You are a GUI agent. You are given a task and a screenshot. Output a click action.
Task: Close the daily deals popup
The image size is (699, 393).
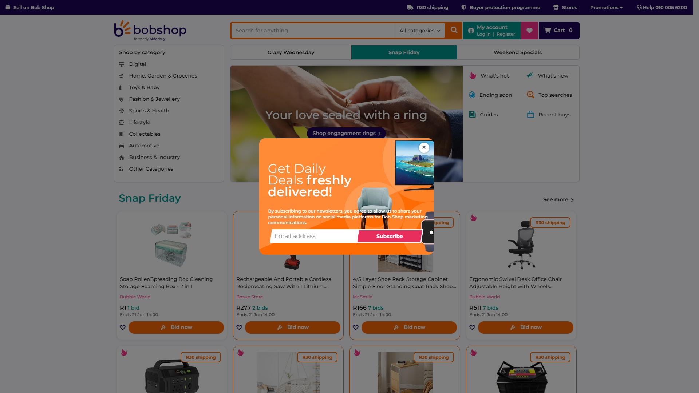click(424, 147)
